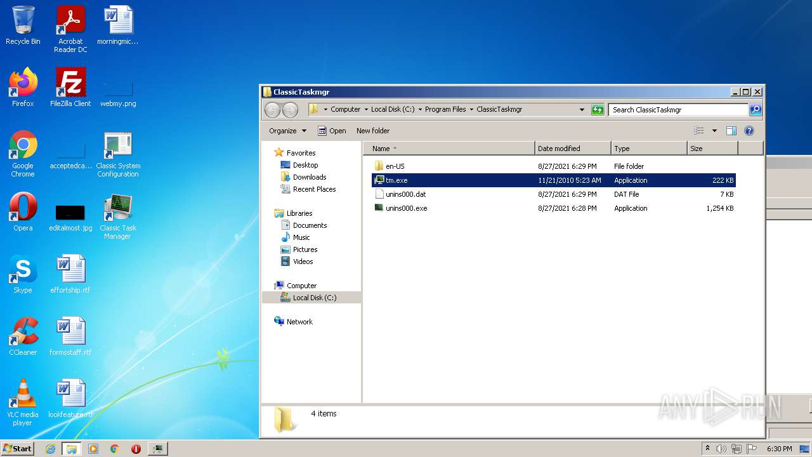Viewport: 812px width, 457px height.
Task: Toggle the preview pane button
Action: pos(731,131)
